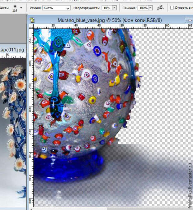Viewport: 193px width, 210px height.
Task: Expand the brush size dropdown arrow
Action: coord(21,7)
